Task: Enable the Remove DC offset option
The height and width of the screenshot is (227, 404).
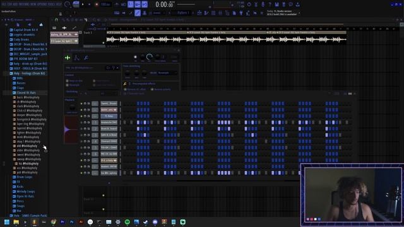Action: tap(125, 90)
